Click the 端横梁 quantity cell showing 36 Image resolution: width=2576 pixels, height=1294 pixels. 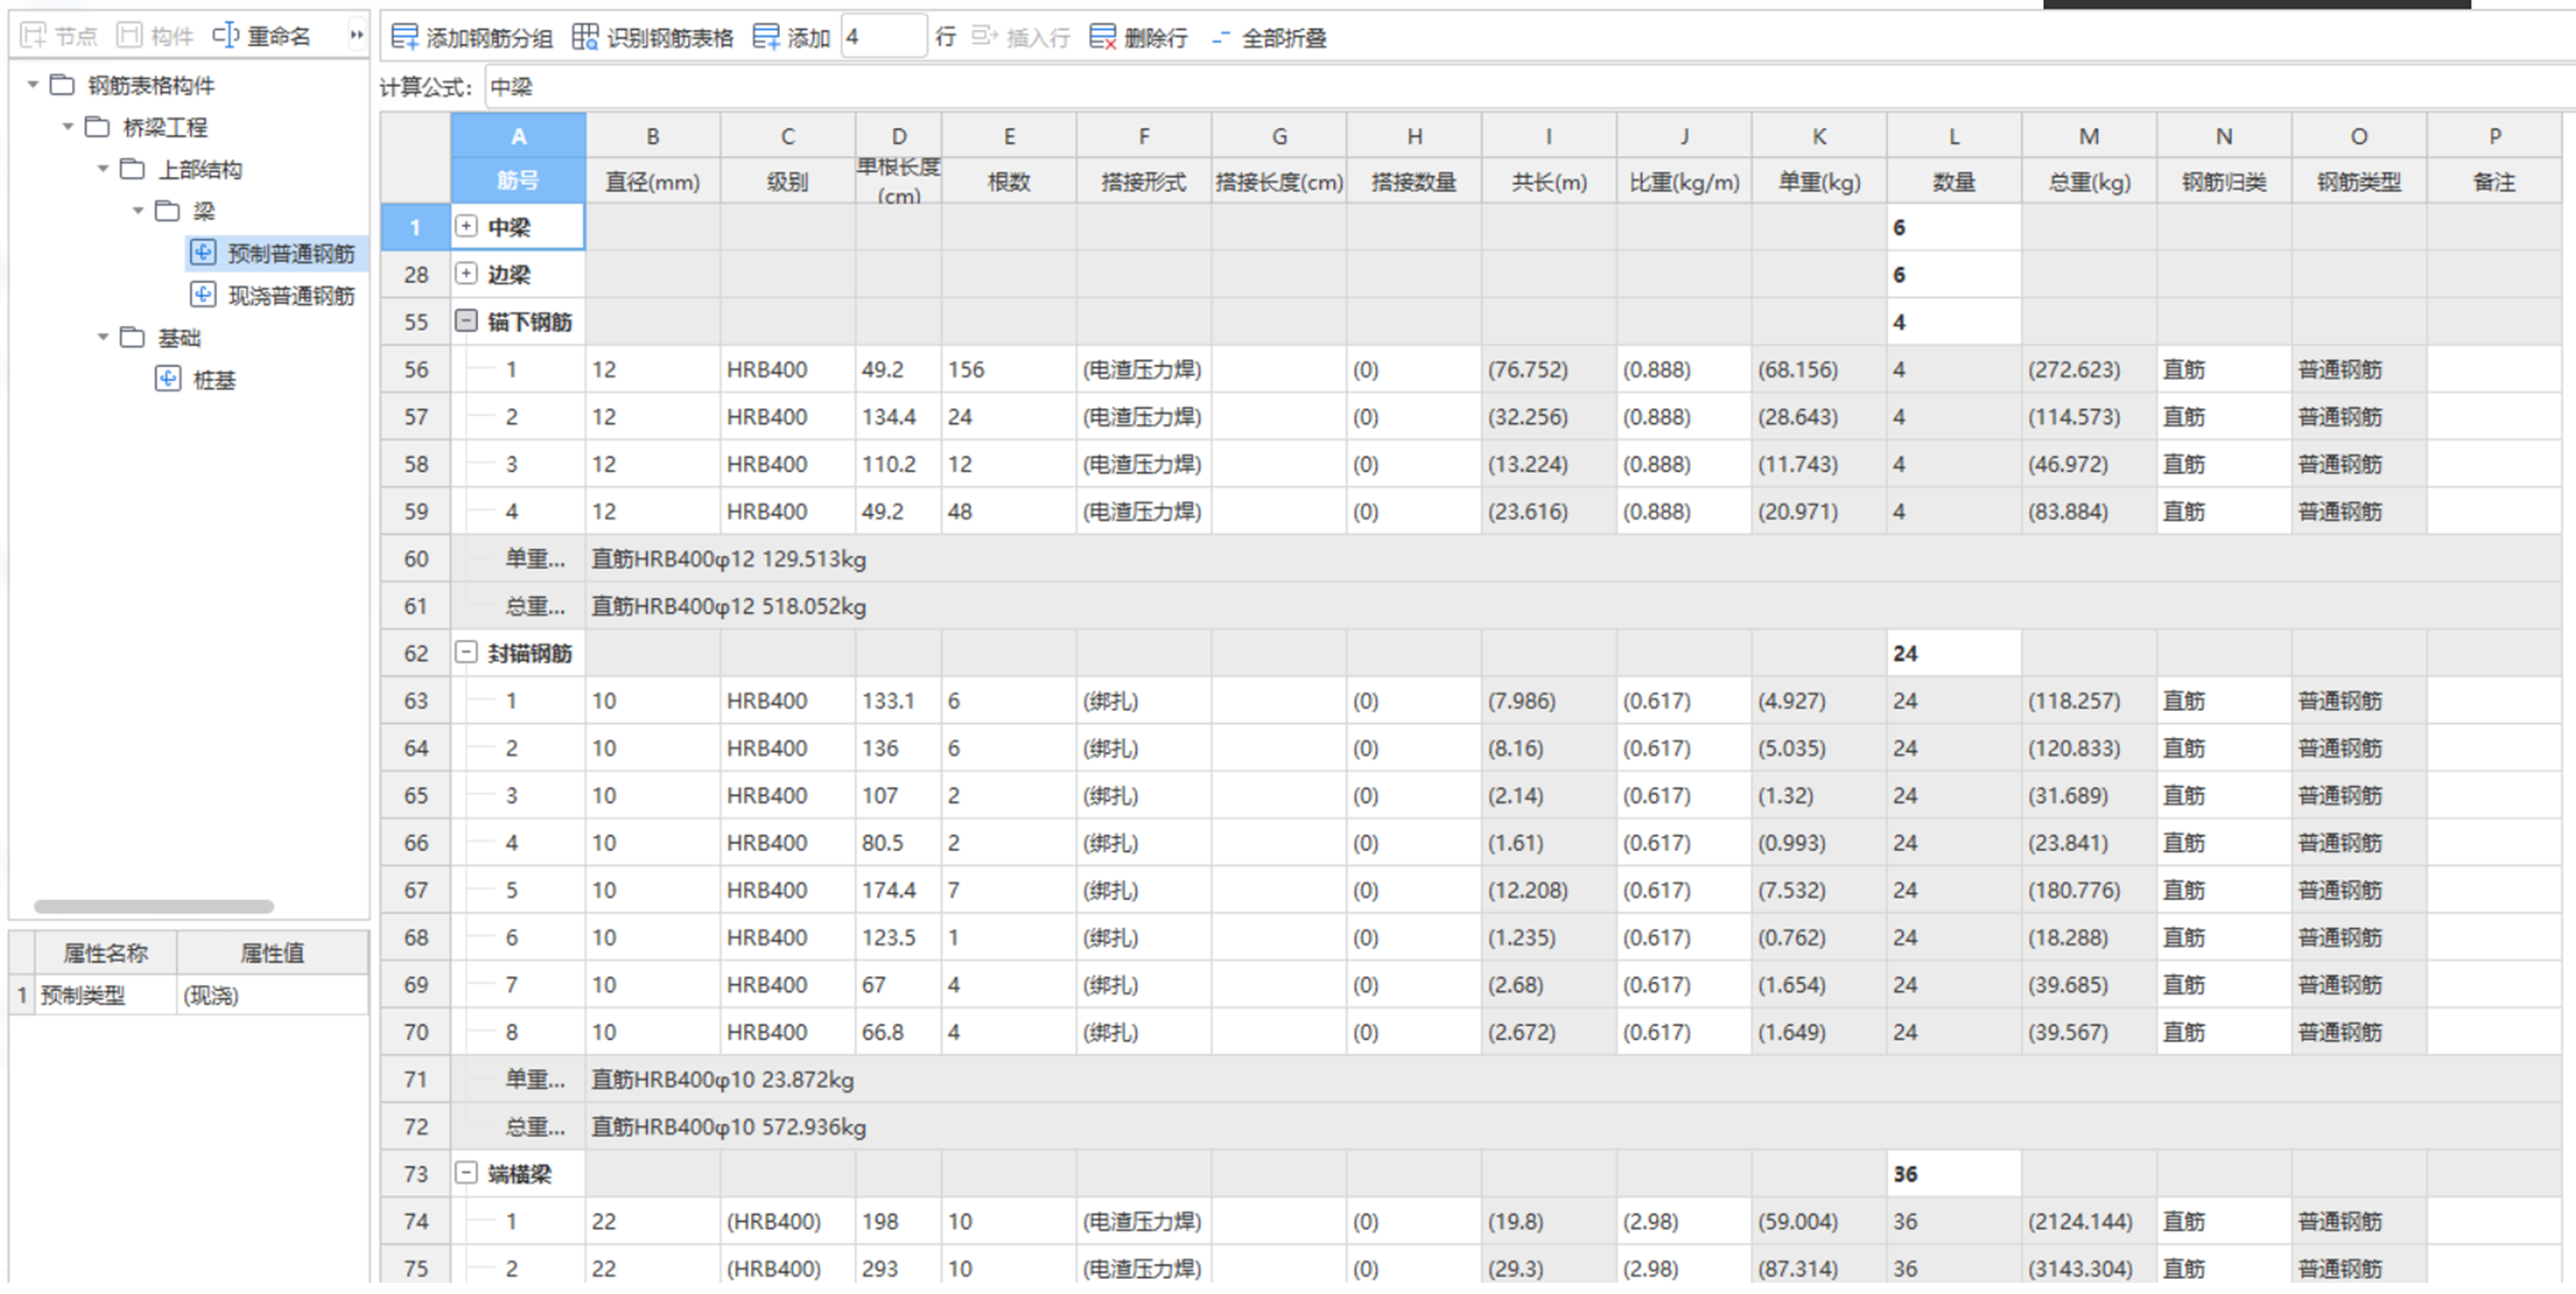[1954, 1174]
